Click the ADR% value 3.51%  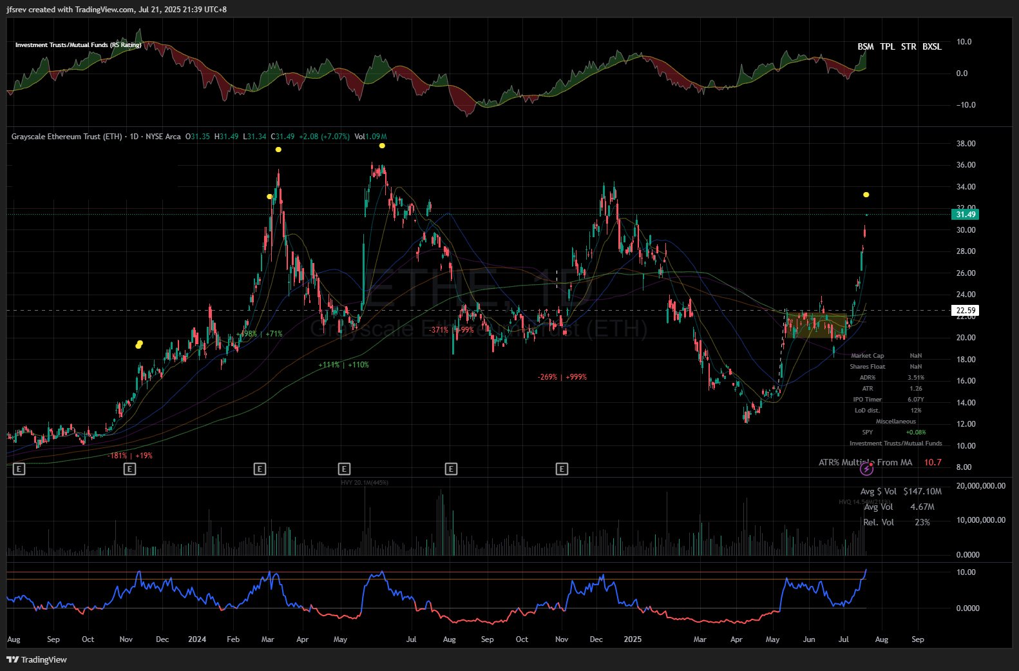coord(915,378)
